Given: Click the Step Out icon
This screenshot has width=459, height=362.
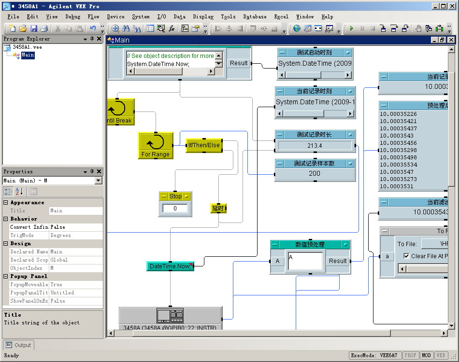Looking at the screenshot, I should tap(405, 28).
